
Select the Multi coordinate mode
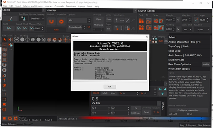click(x=105, y=93)
